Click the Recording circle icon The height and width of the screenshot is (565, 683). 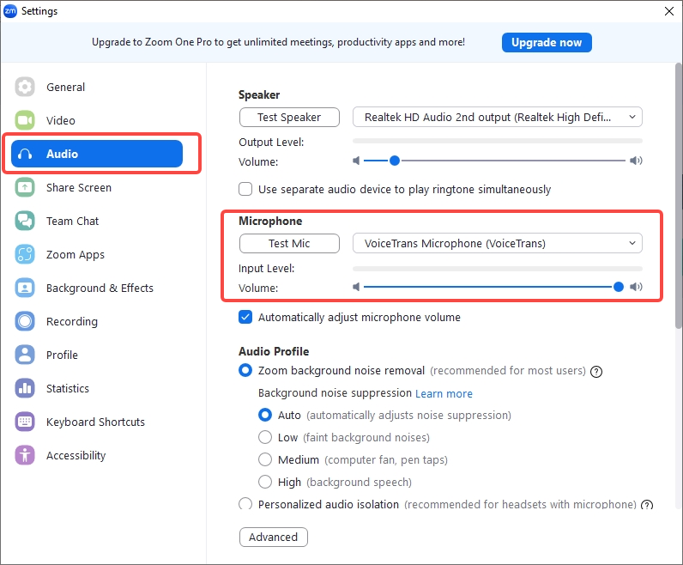[x=25, y=321]
